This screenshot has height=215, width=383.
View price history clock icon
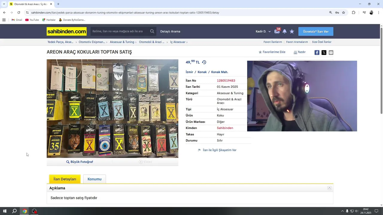(x=204, y=62)
